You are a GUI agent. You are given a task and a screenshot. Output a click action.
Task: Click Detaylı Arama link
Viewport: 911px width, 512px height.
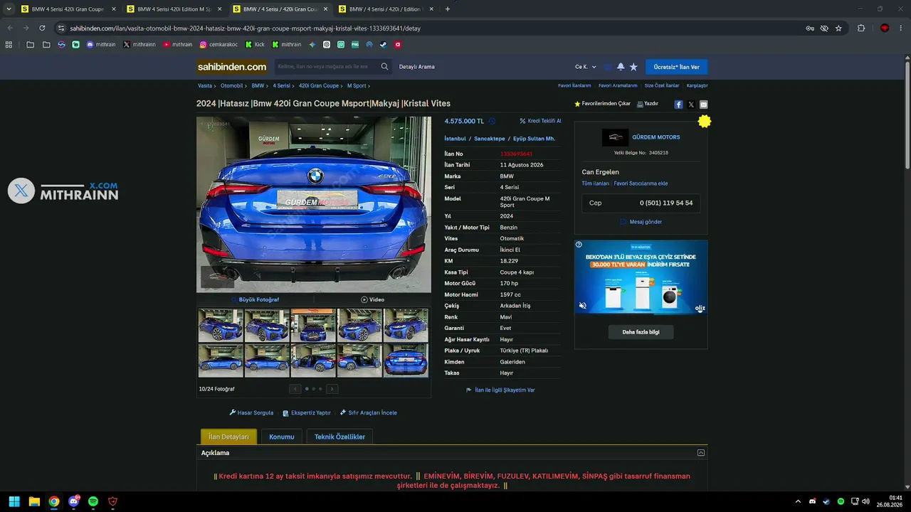pyautogui.click(x=417, y=67)
